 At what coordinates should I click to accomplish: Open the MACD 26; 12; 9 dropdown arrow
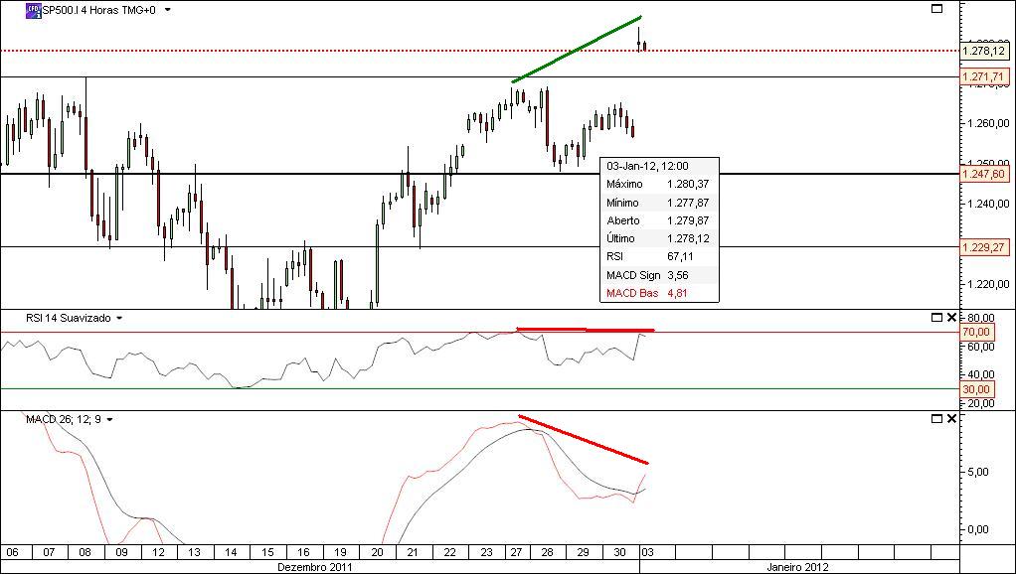click(x=109, y=420)
